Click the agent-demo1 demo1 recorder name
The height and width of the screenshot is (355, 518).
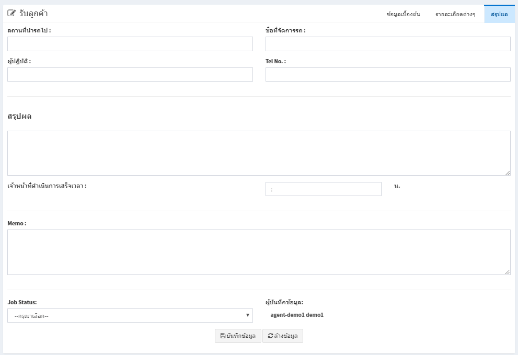(x=297, y=315)
